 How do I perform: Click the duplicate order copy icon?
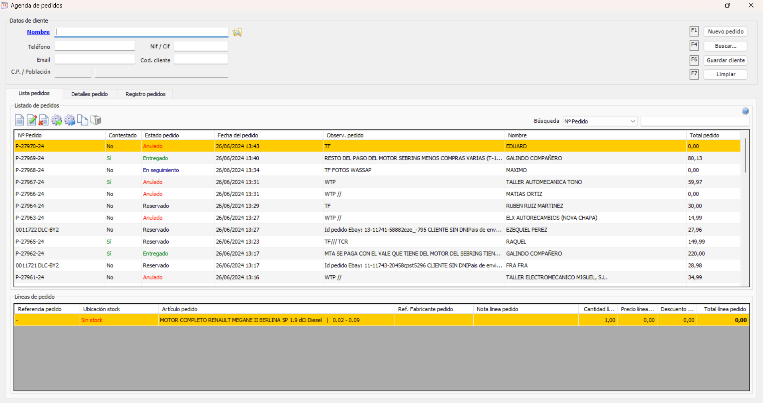[x=82, y=120]
